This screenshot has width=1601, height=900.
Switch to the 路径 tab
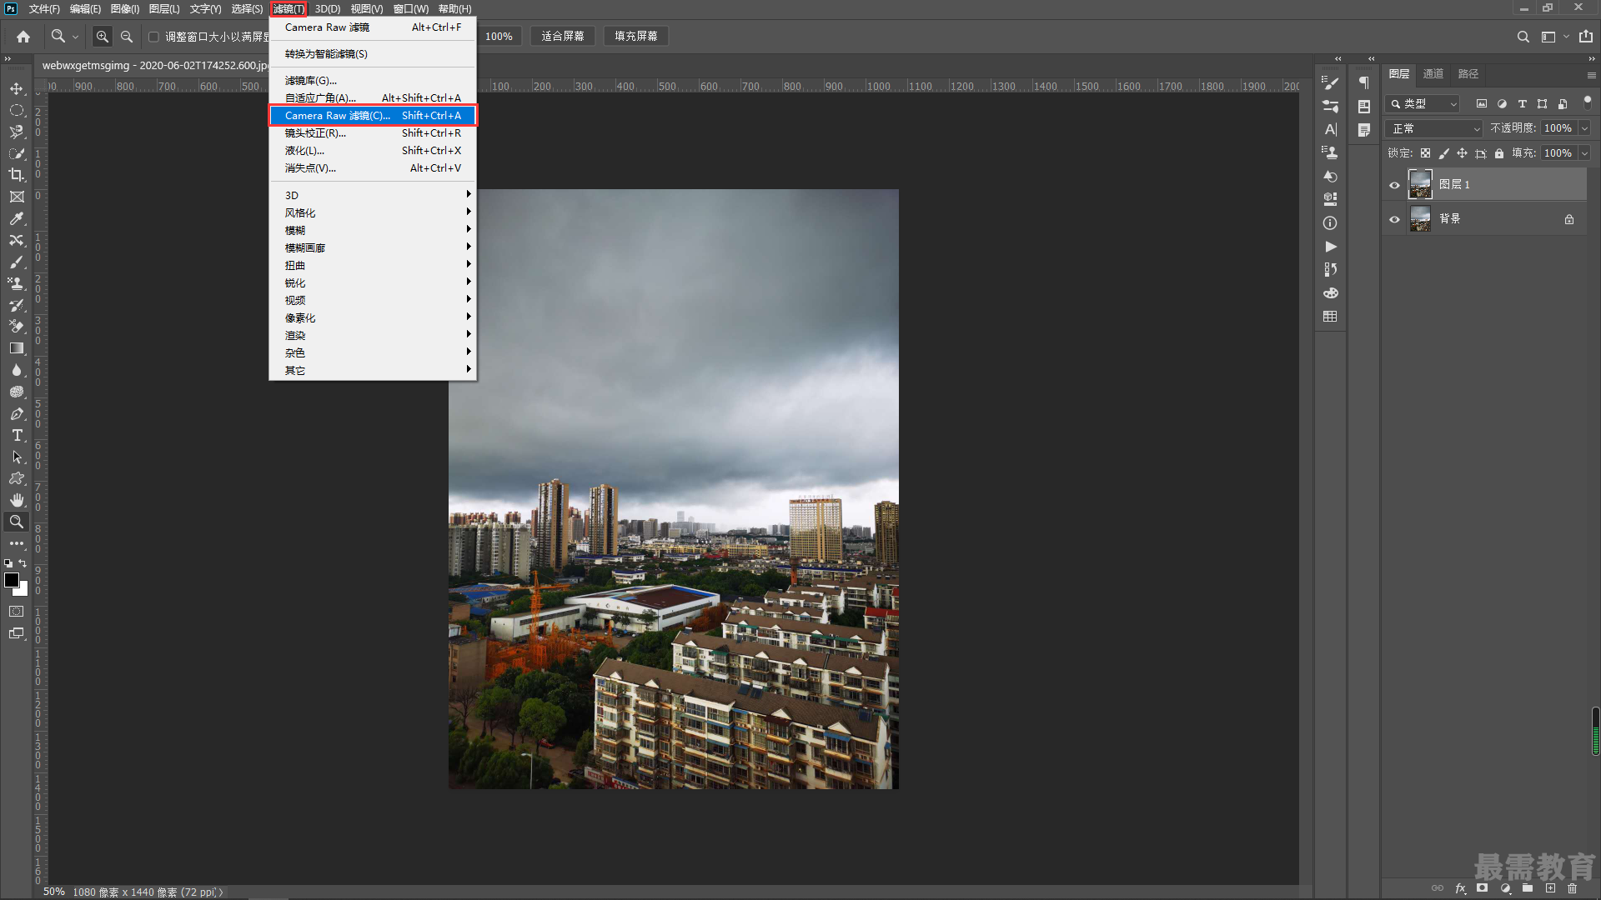(x=1468, y=73)
